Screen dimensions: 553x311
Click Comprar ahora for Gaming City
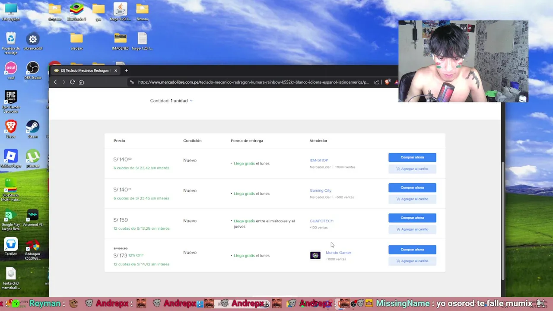point(412,187)
